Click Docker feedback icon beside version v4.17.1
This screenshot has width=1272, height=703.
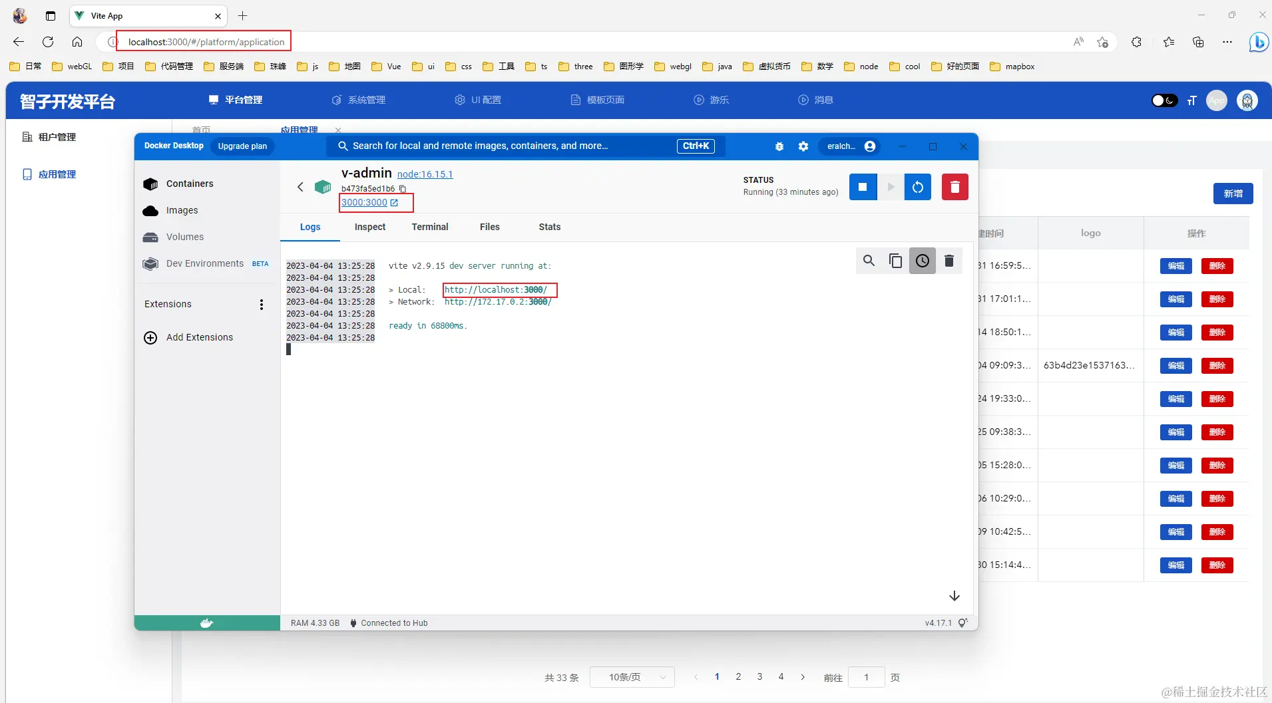click(962, 623)
